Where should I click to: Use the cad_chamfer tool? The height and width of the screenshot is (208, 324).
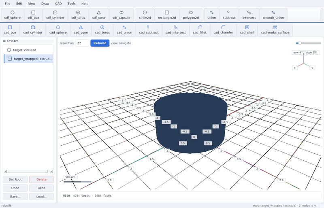click(223, 30)
